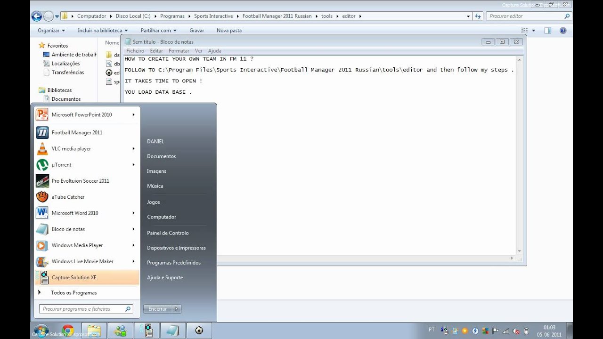
Task: Show Todos os Programas
Action: point(74,293)
